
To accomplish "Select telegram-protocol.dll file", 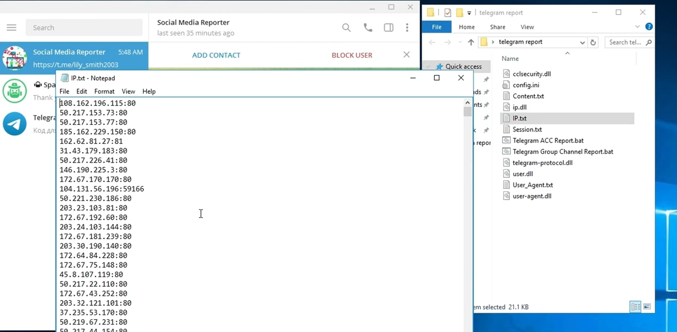I will point(542,163).
